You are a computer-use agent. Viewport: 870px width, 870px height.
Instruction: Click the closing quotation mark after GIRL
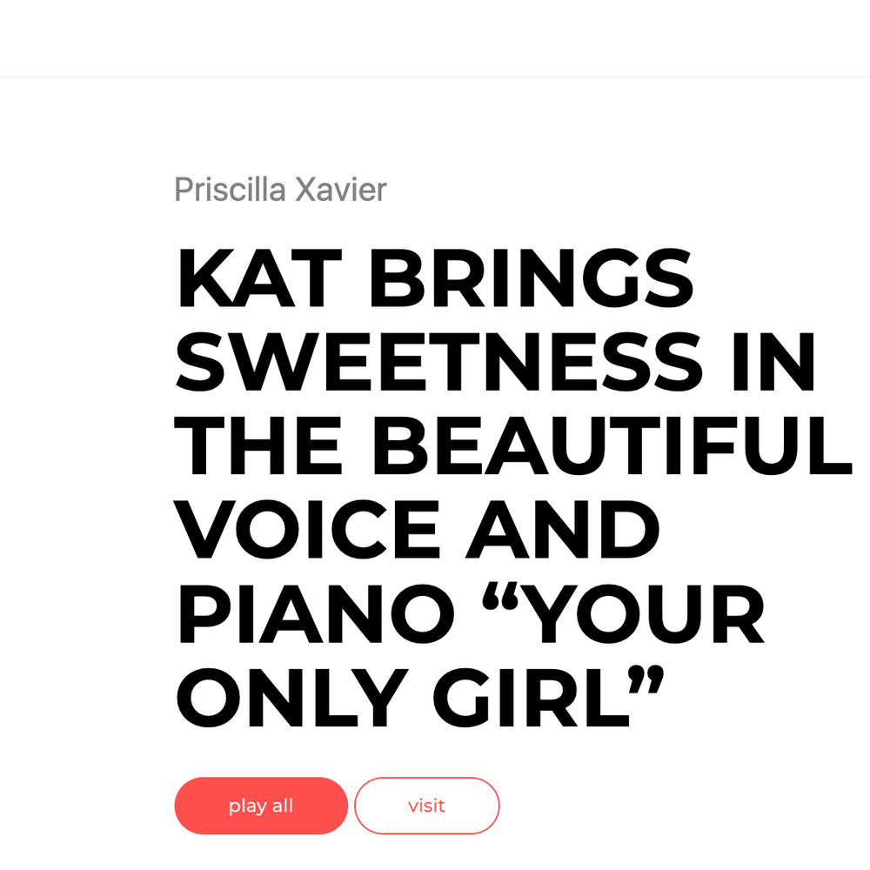point(646,679)
